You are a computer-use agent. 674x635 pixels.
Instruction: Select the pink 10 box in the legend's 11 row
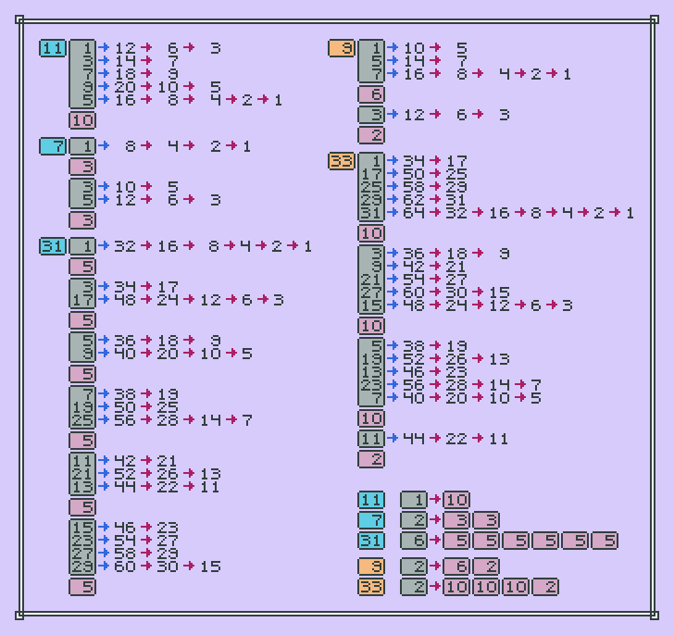click(x=456, y=500)
